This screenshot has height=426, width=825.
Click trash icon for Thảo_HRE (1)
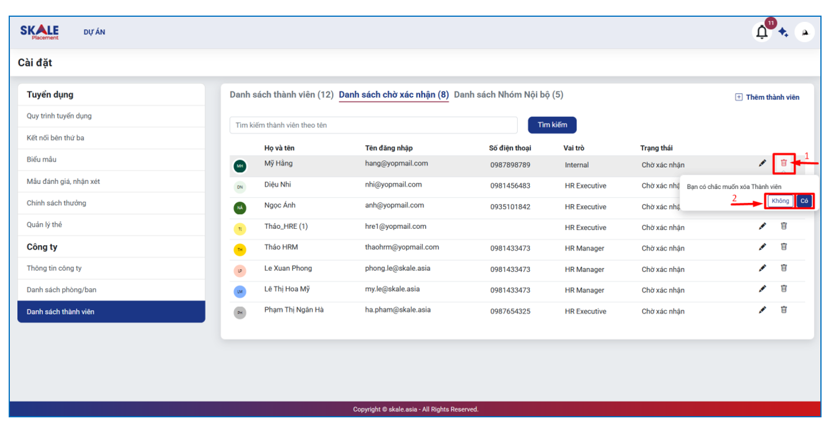click(784, 226)
